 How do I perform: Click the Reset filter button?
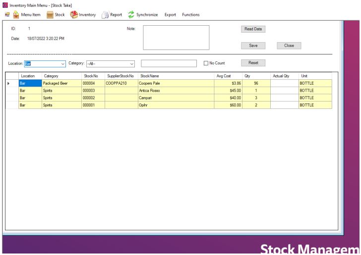click(x=253, y=63)
